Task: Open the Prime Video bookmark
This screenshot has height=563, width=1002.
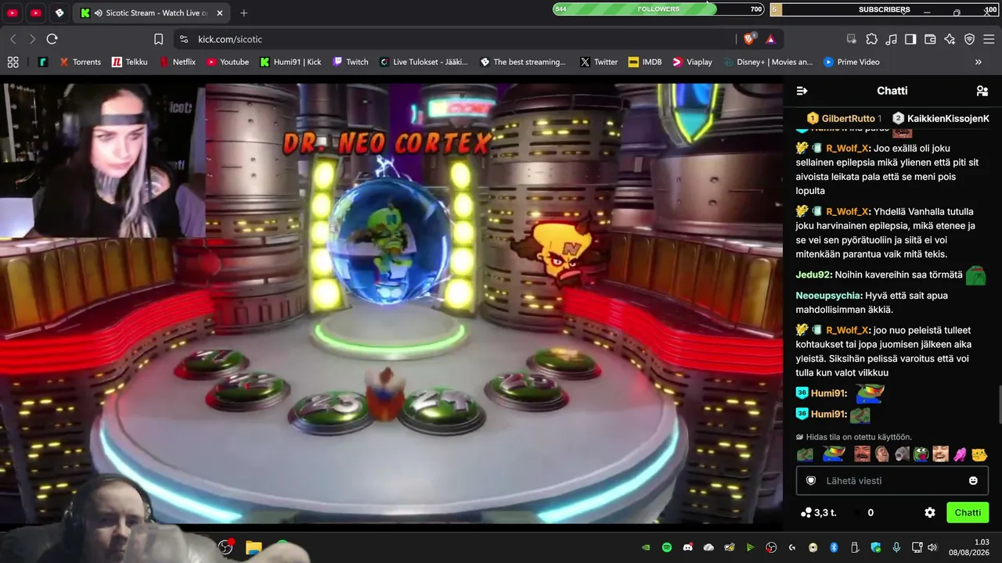Action: (x=851, y=62)
